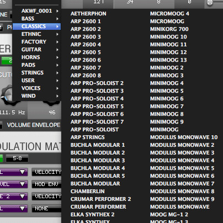Open the PADS waveform category
This screenshot has width=223, height=223.
point(36,65)
